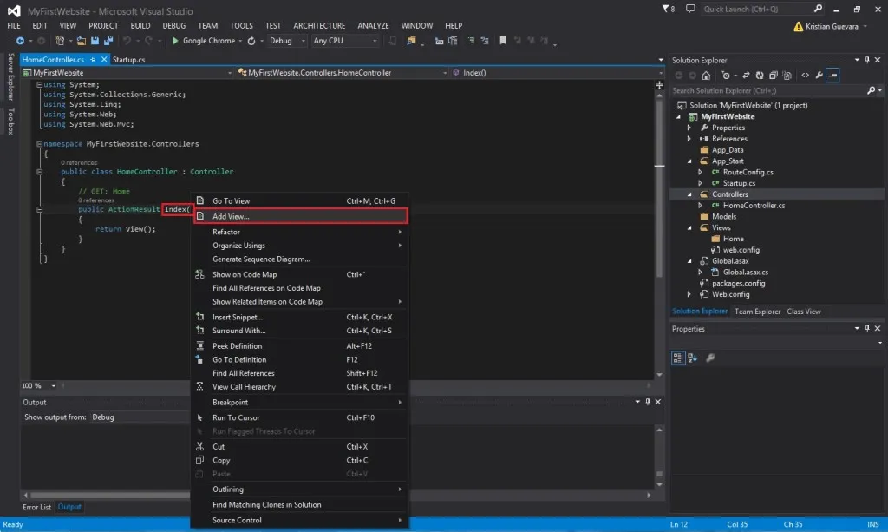Click Navigate Backward arrow in main toolbar

pyautogui.click(x=20, y=41)
